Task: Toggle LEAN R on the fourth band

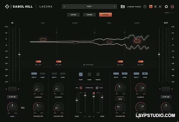Action: [x=145, y=73]
